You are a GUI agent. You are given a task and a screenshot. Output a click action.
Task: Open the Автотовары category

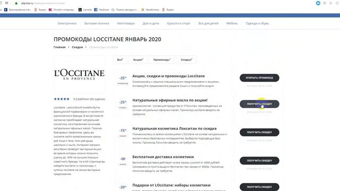[x=126, y=23]
